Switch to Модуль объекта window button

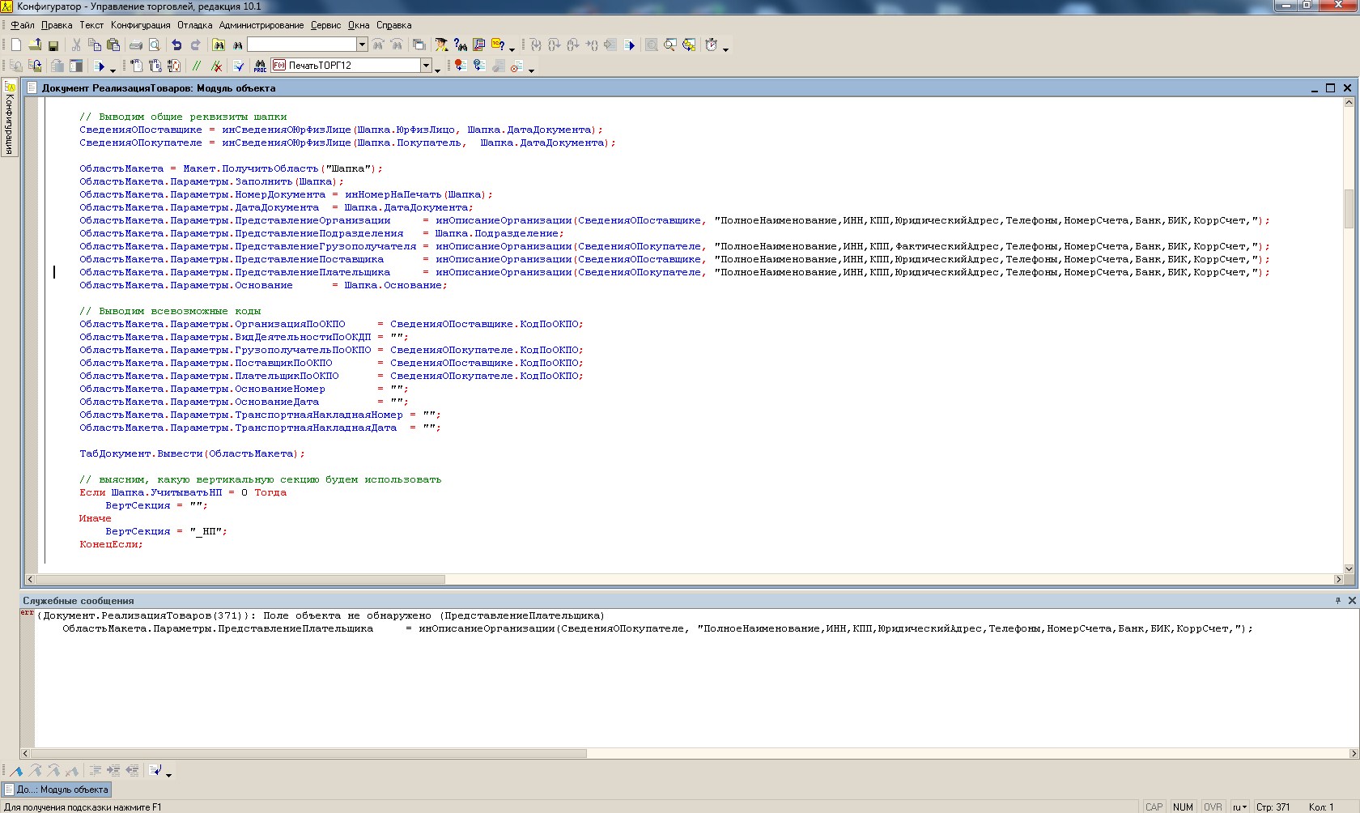(x=57, y=790)
